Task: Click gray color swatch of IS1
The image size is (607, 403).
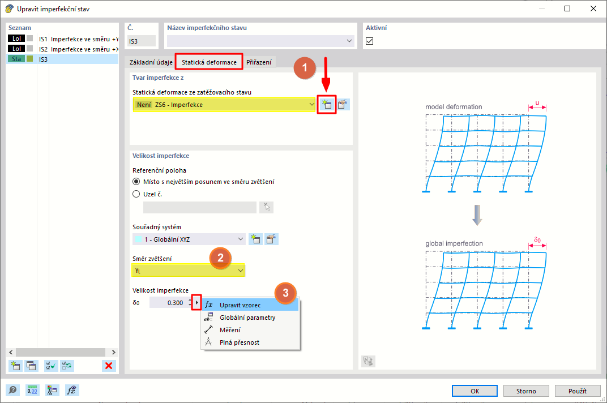Action: click(x=30, y=38)
